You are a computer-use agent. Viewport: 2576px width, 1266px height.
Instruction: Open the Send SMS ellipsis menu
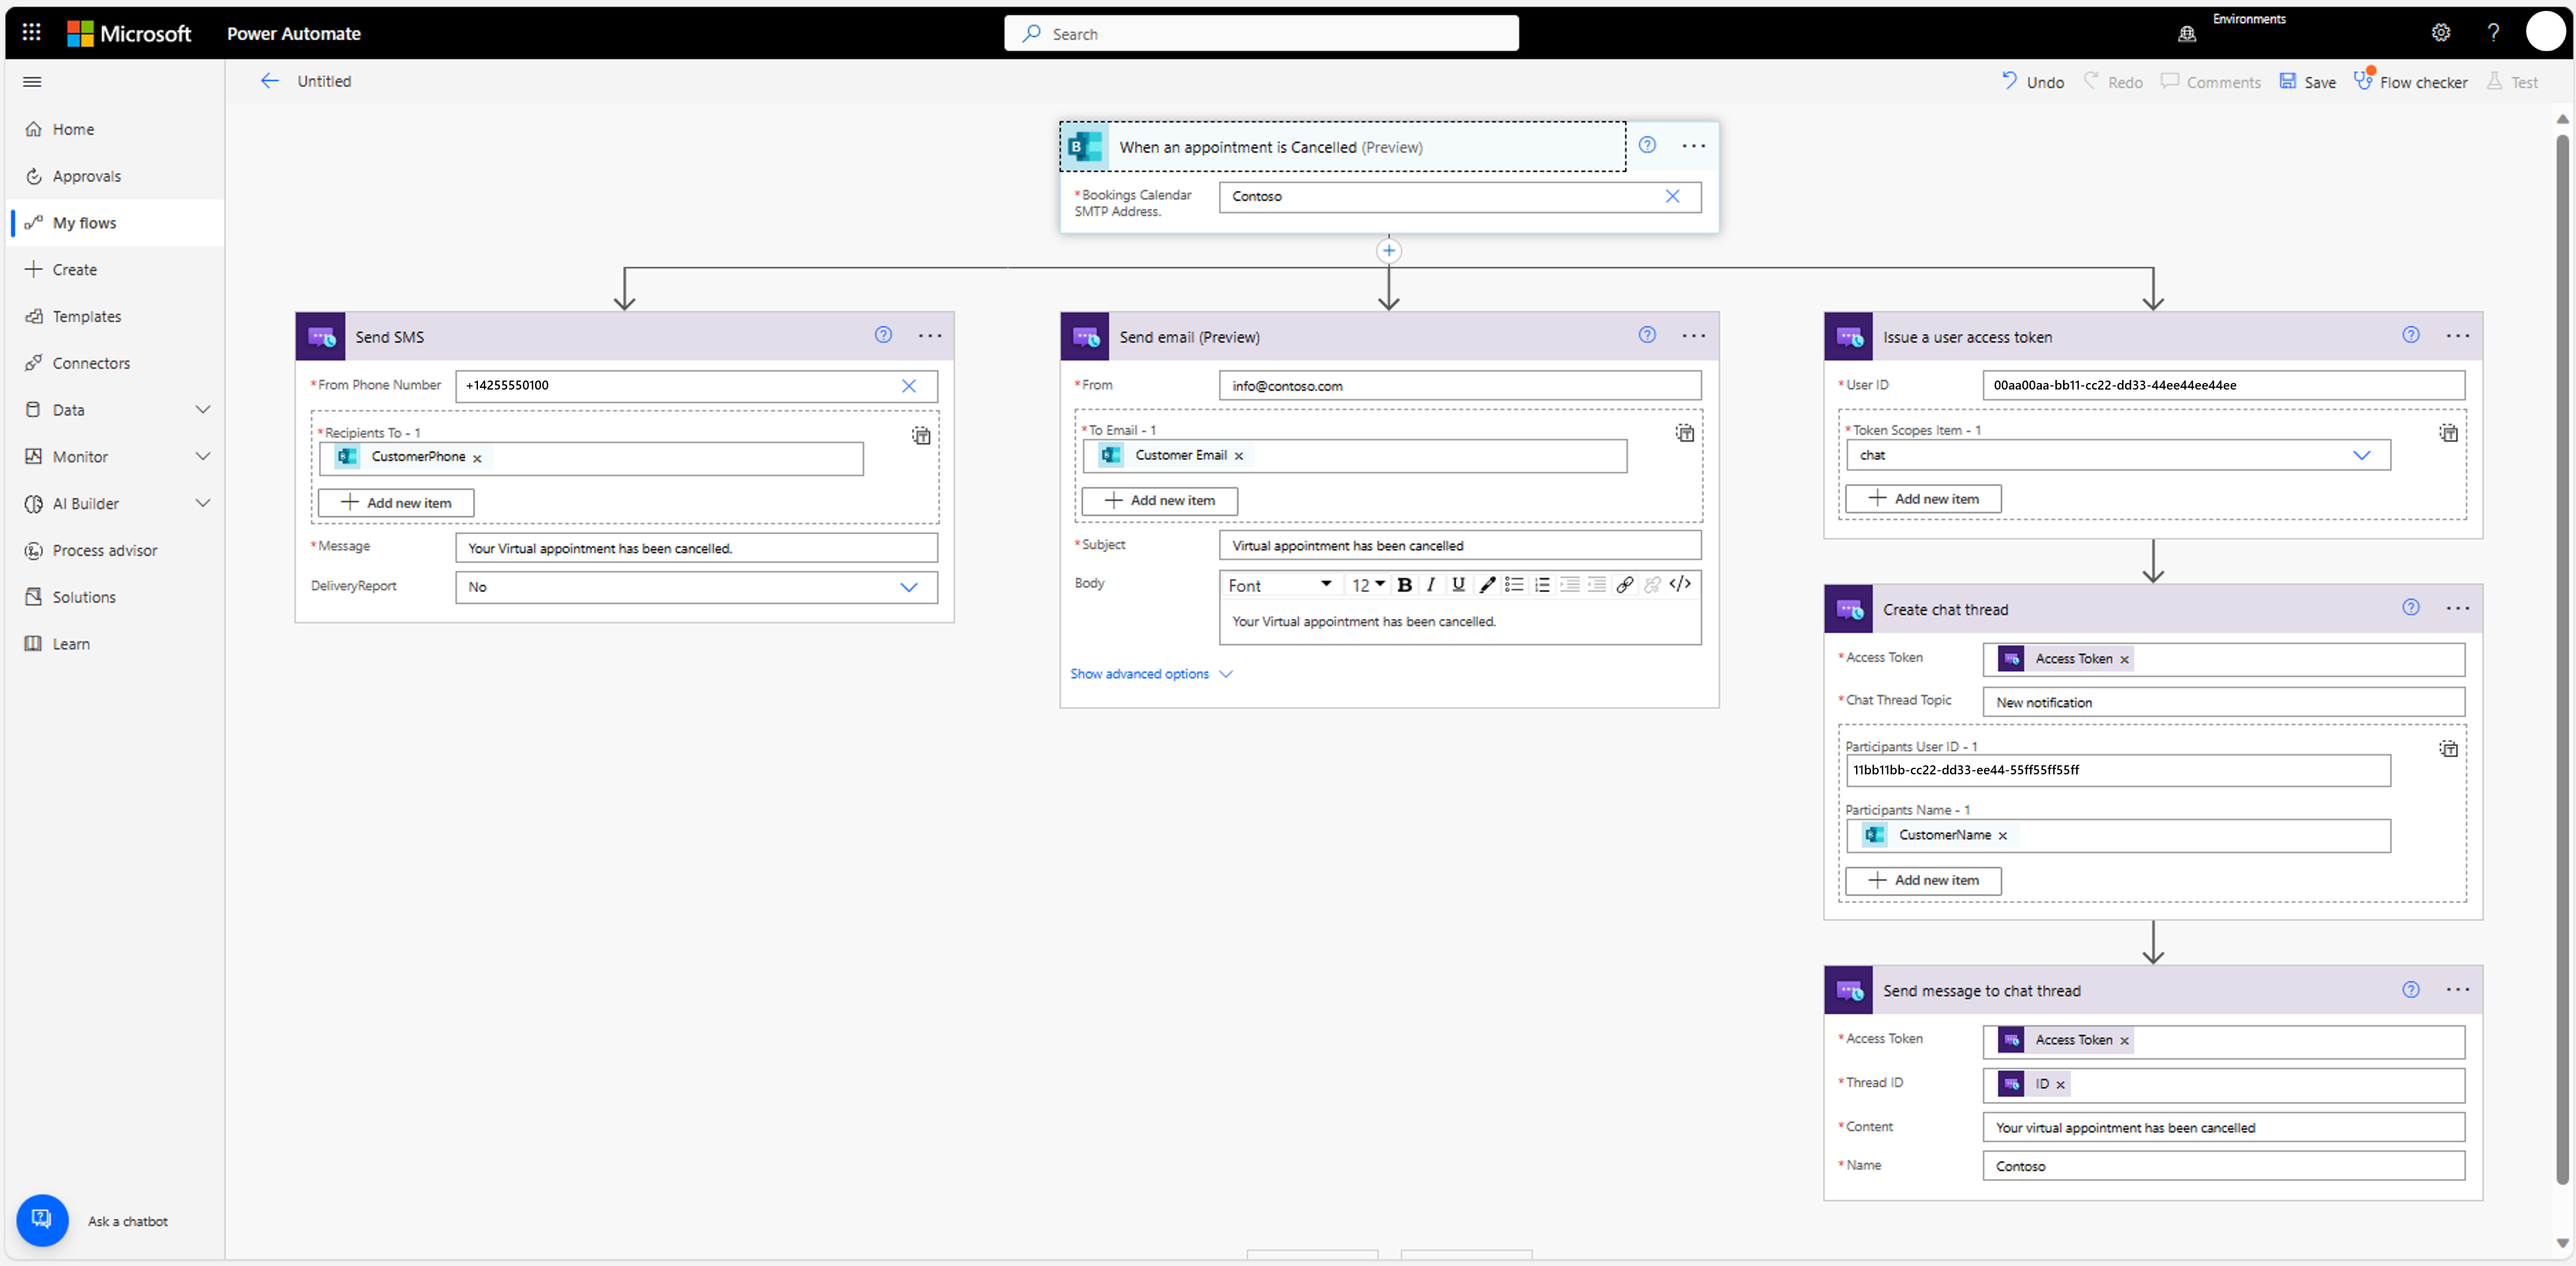[930, 336]
